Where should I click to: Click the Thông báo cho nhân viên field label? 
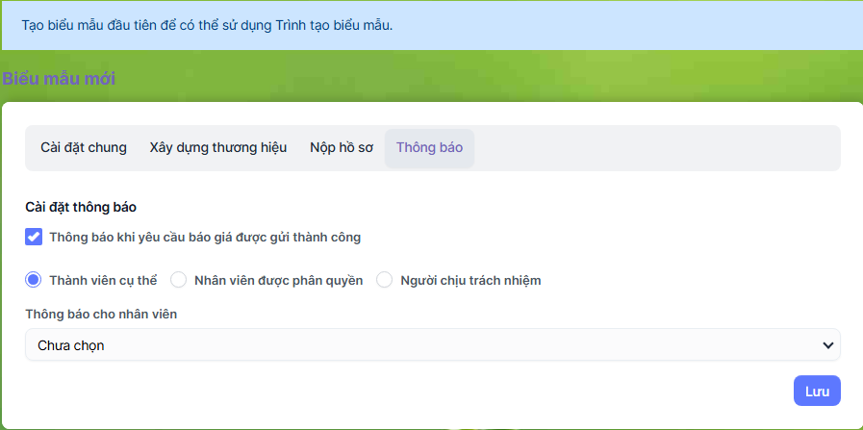pos(101,314)
